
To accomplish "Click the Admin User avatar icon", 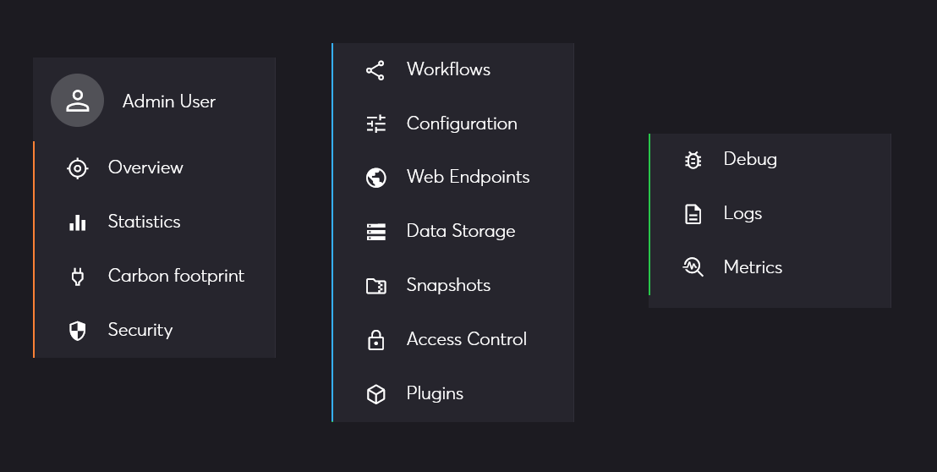I will click(x=77, y=101).
